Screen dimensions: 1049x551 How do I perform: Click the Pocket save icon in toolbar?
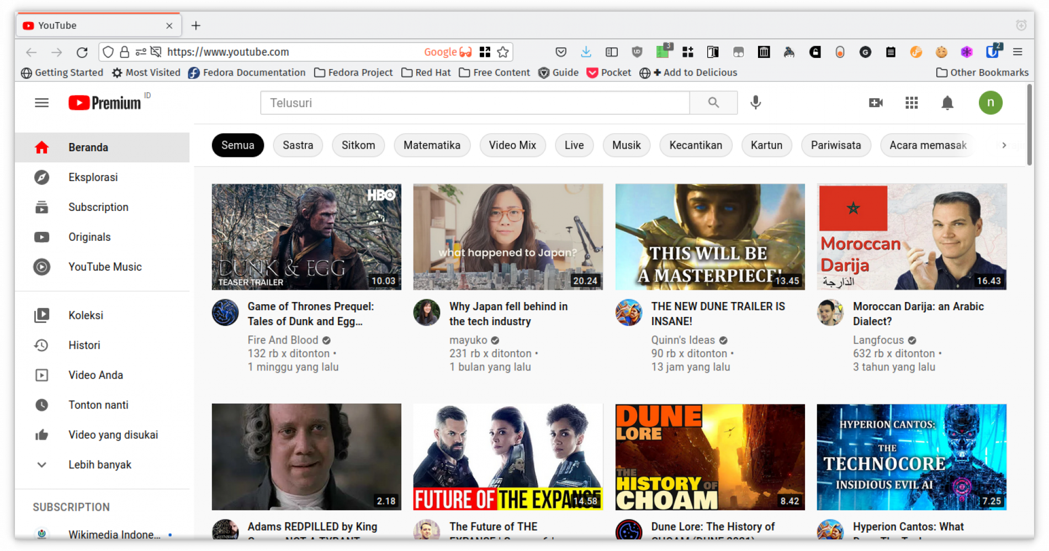tap(561, 52)
